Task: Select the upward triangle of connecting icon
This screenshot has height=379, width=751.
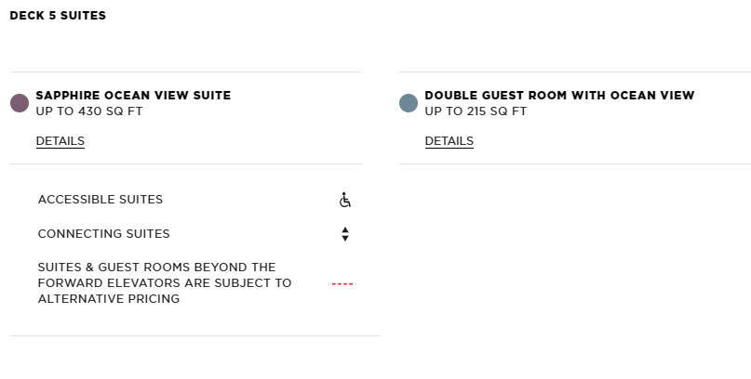Action: click(x=345, y=229)
